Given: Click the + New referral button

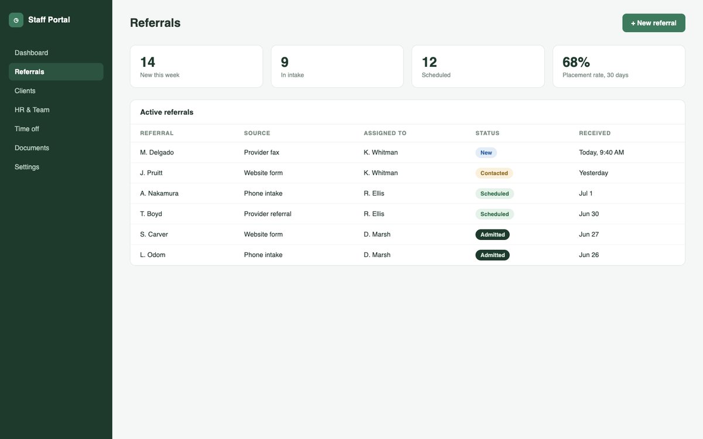Looking at the screenshot, I should 654,23.
